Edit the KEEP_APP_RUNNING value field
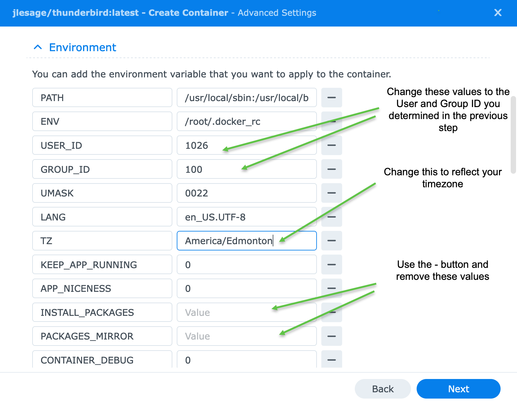Image resolution: width=517 pixels, height=403 pixels. pos(247,265)
